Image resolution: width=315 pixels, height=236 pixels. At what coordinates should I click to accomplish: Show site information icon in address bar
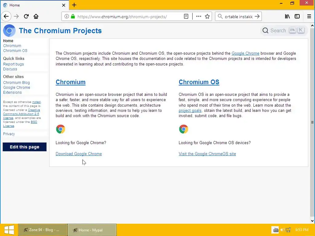[x=66, y=17]
